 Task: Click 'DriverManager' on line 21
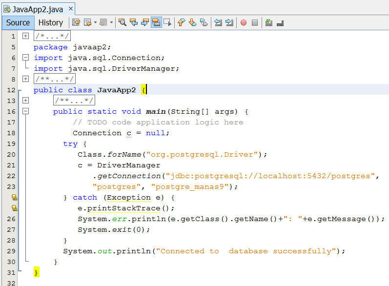click(129, 165)
